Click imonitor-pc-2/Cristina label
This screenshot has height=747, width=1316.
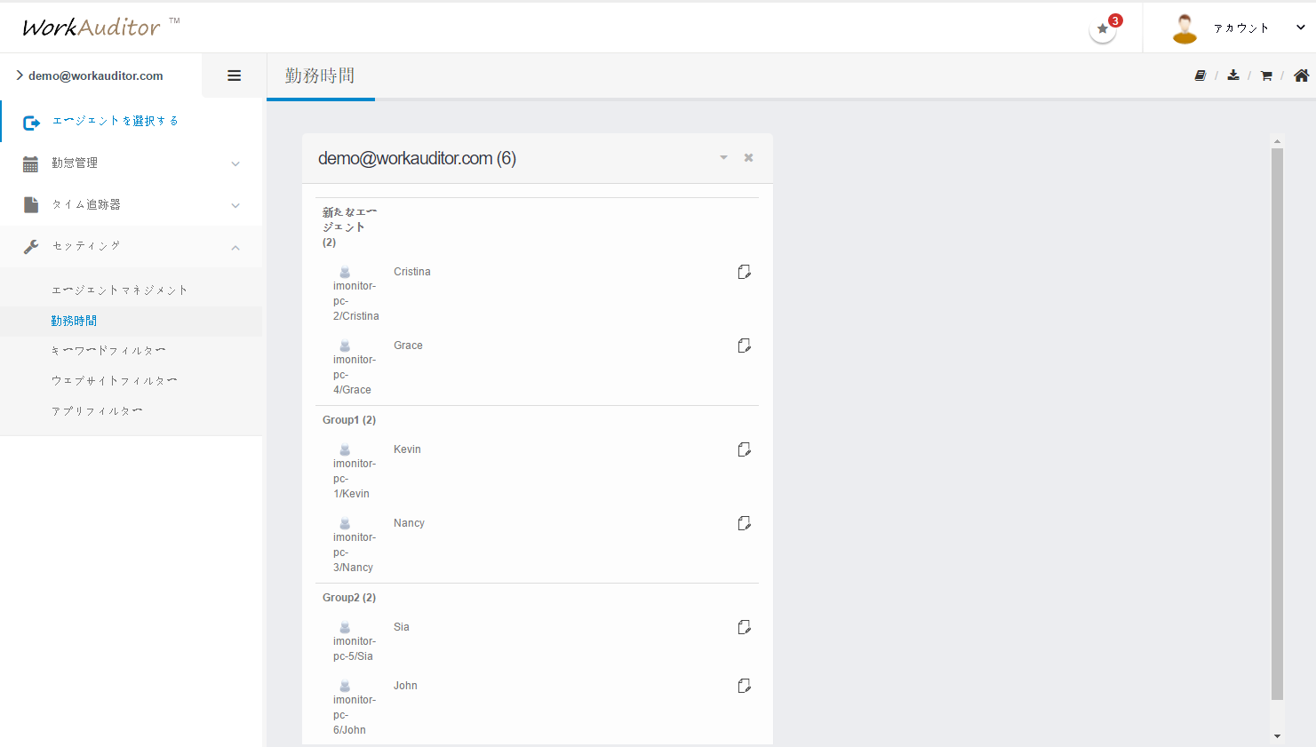click(x=355, y=301)
